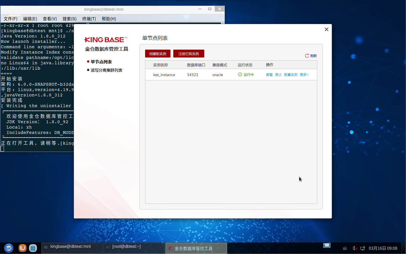This screenshot has width=406, height=254.
Task: Open 配置实例 link for kes_instance
Action: pyautogui.click(x=291, y=75)
